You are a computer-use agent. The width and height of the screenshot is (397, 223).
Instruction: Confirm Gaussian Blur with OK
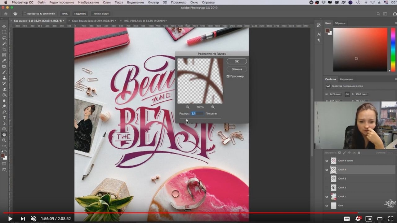pyautogui.click(x=237, y=61)
